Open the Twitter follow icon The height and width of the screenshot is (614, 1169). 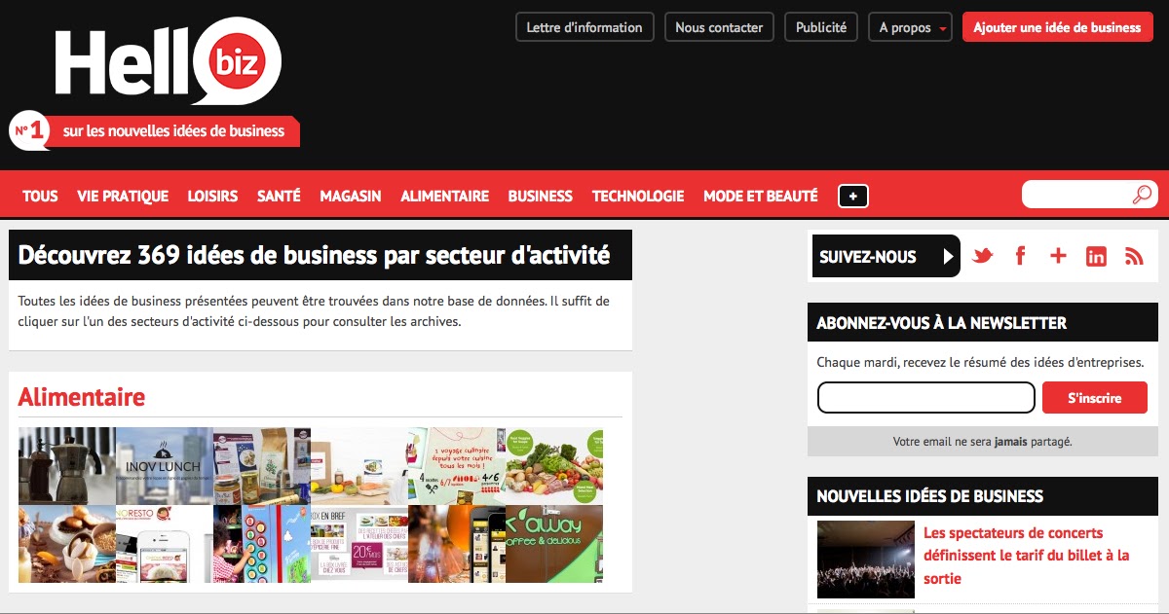[x=982, y=256]
